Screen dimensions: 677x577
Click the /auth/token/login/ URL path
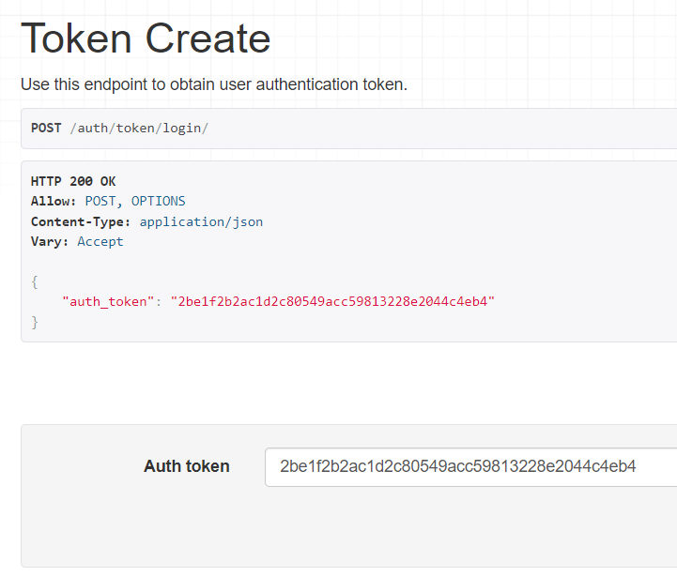coord(139,128)
